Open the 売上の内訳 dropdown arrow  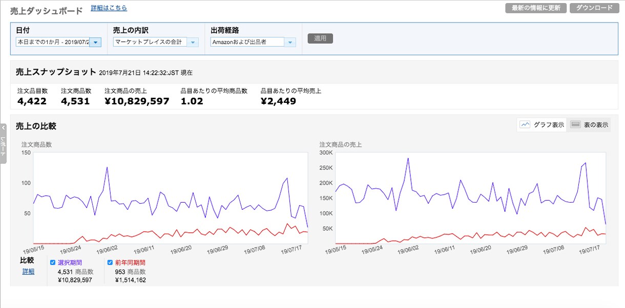(193, 42)
